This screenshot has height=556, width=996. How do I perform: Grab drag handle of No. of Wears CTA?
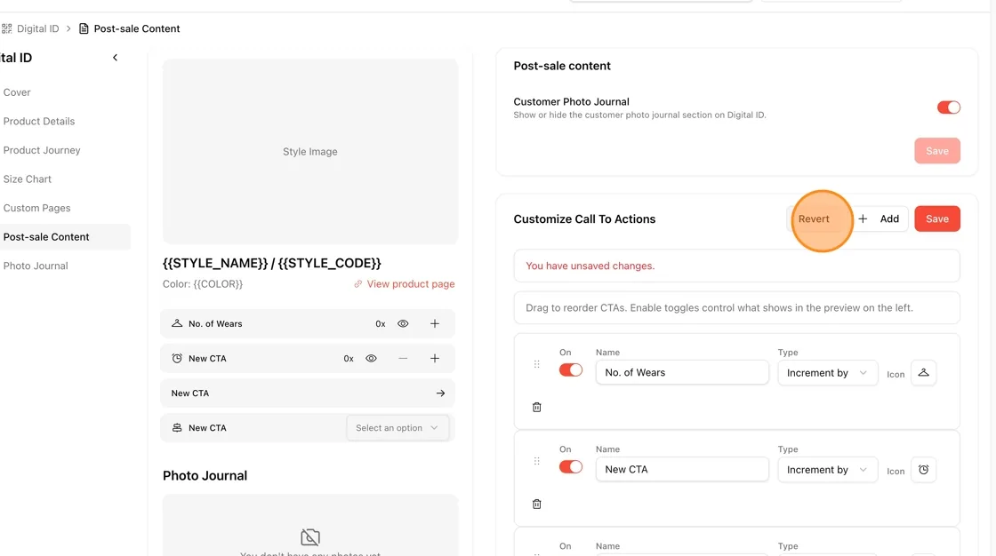[x=537, y=364]
